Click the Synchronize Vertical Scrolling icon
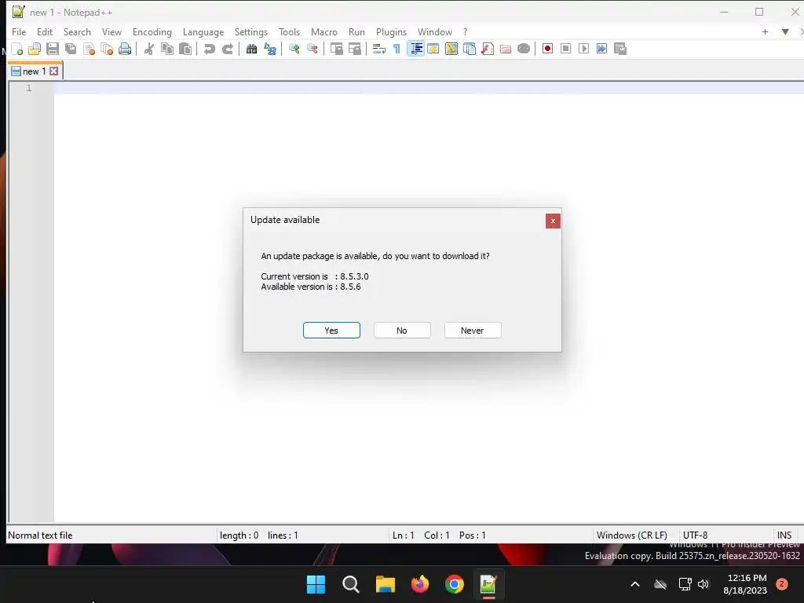 coord(336,49)
